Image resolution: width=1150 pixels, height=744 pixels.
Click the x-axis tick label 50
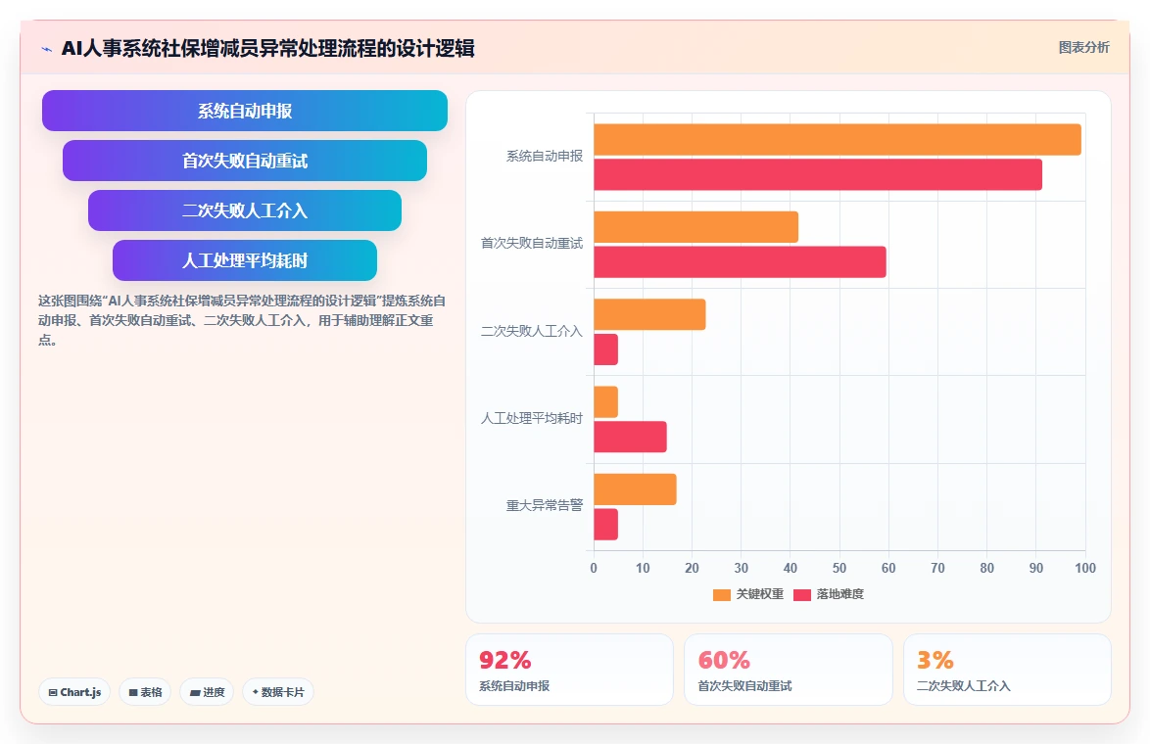pyautogui.click(x=839, y=568)
